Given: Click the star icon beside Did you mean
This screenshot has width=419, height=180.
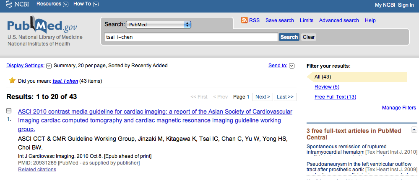Looking at the screenshot, I should [x=12, y=81].
